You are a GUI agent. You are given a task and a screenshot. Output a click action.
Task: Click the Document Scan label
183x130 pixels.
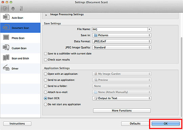click(x=20, y=28)
